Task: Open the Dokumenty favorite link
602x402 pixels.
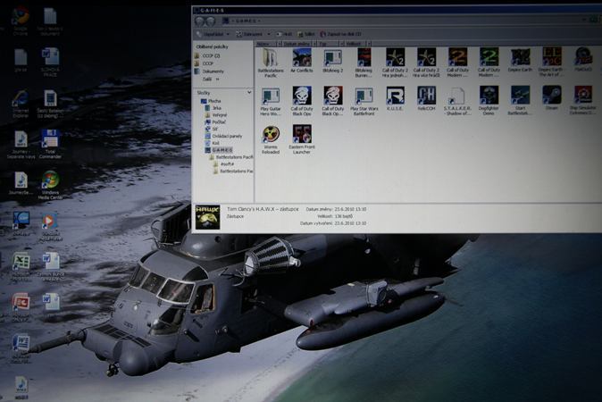Action: (x=209, y=71)
